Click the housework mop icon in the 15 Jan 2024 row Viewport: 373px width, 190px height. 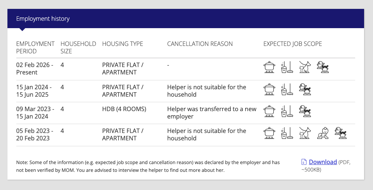click(x=287, y=89)
